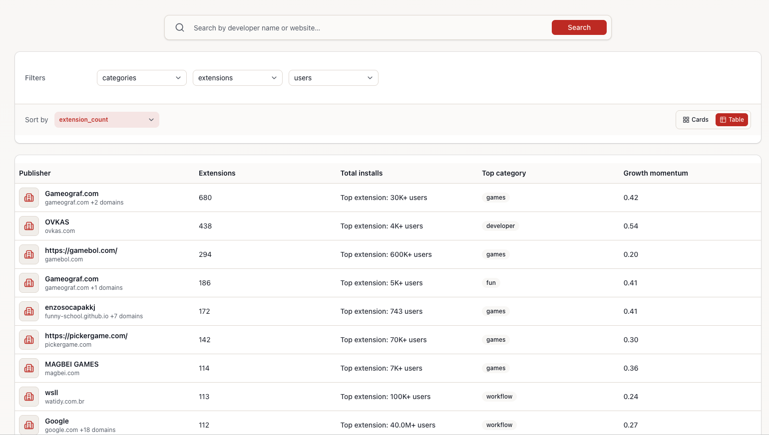Click the games tag in gamebol.com row
The height and width of the screenshot is (435, 769).
pos(496,254)
